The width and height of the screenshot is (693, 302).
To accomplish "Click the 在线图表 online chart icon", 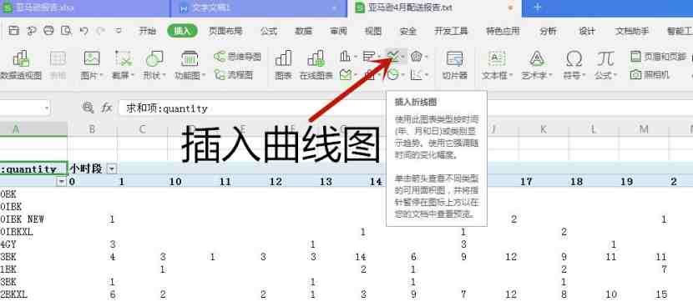I will 316,65.
